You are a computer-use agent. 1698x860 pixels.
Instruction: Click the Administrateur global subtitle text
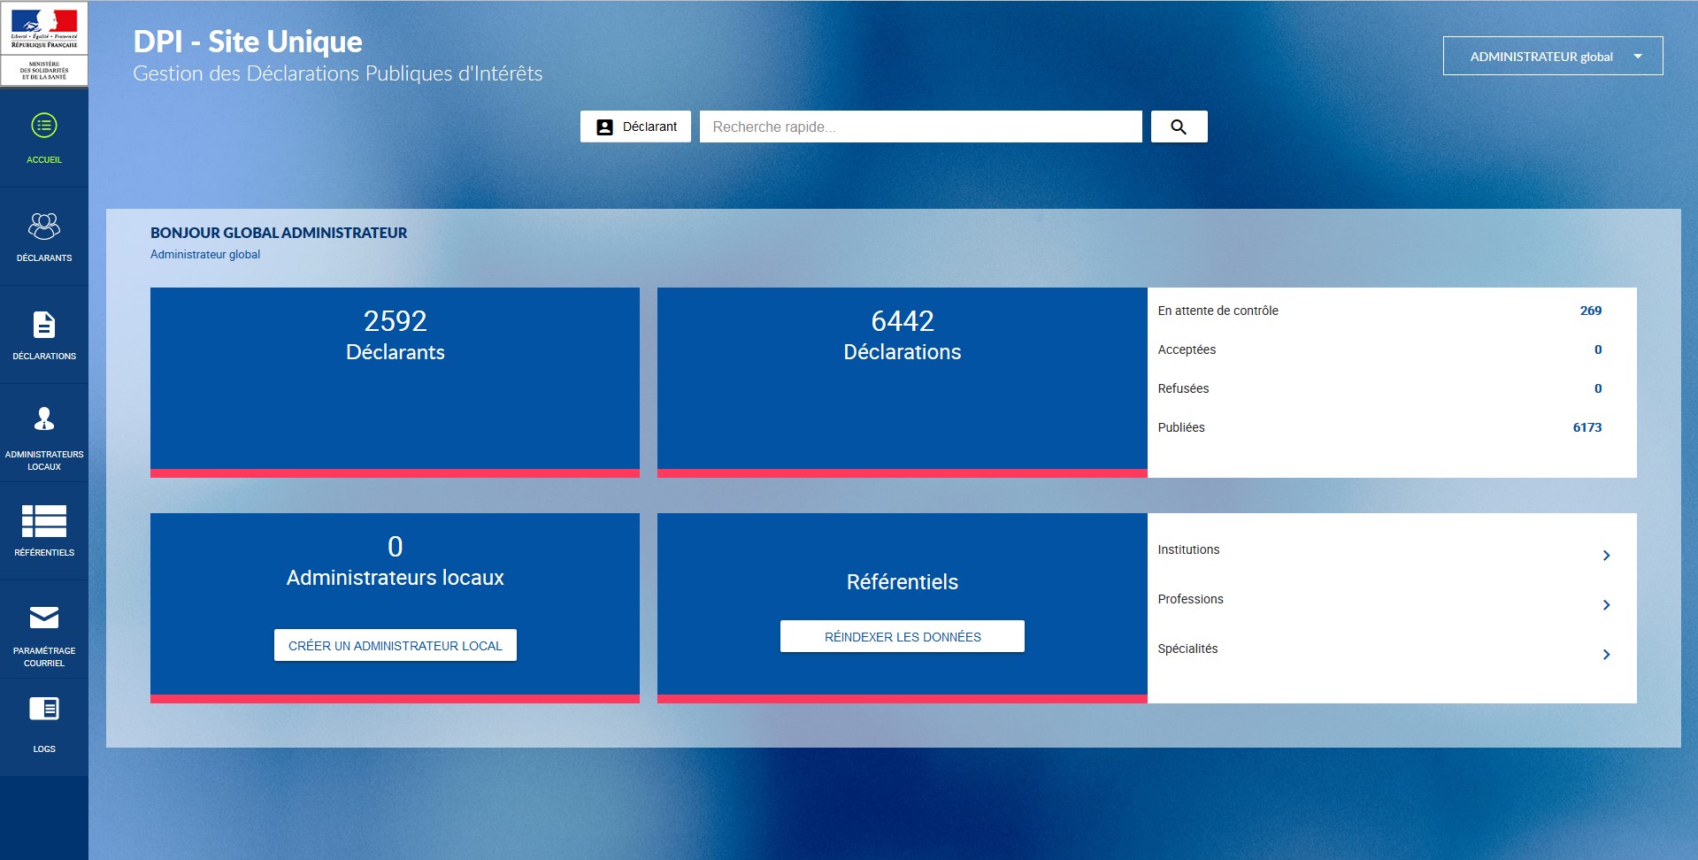click(x=205, y=254)
